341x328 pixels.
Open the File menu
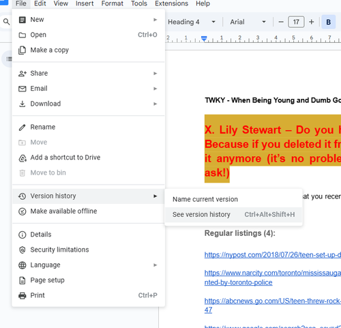21,3
